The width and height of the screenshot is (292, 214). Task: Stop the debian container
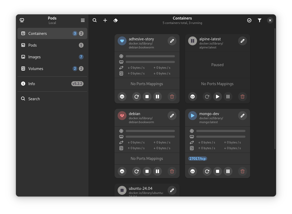[x=147, y=171]
